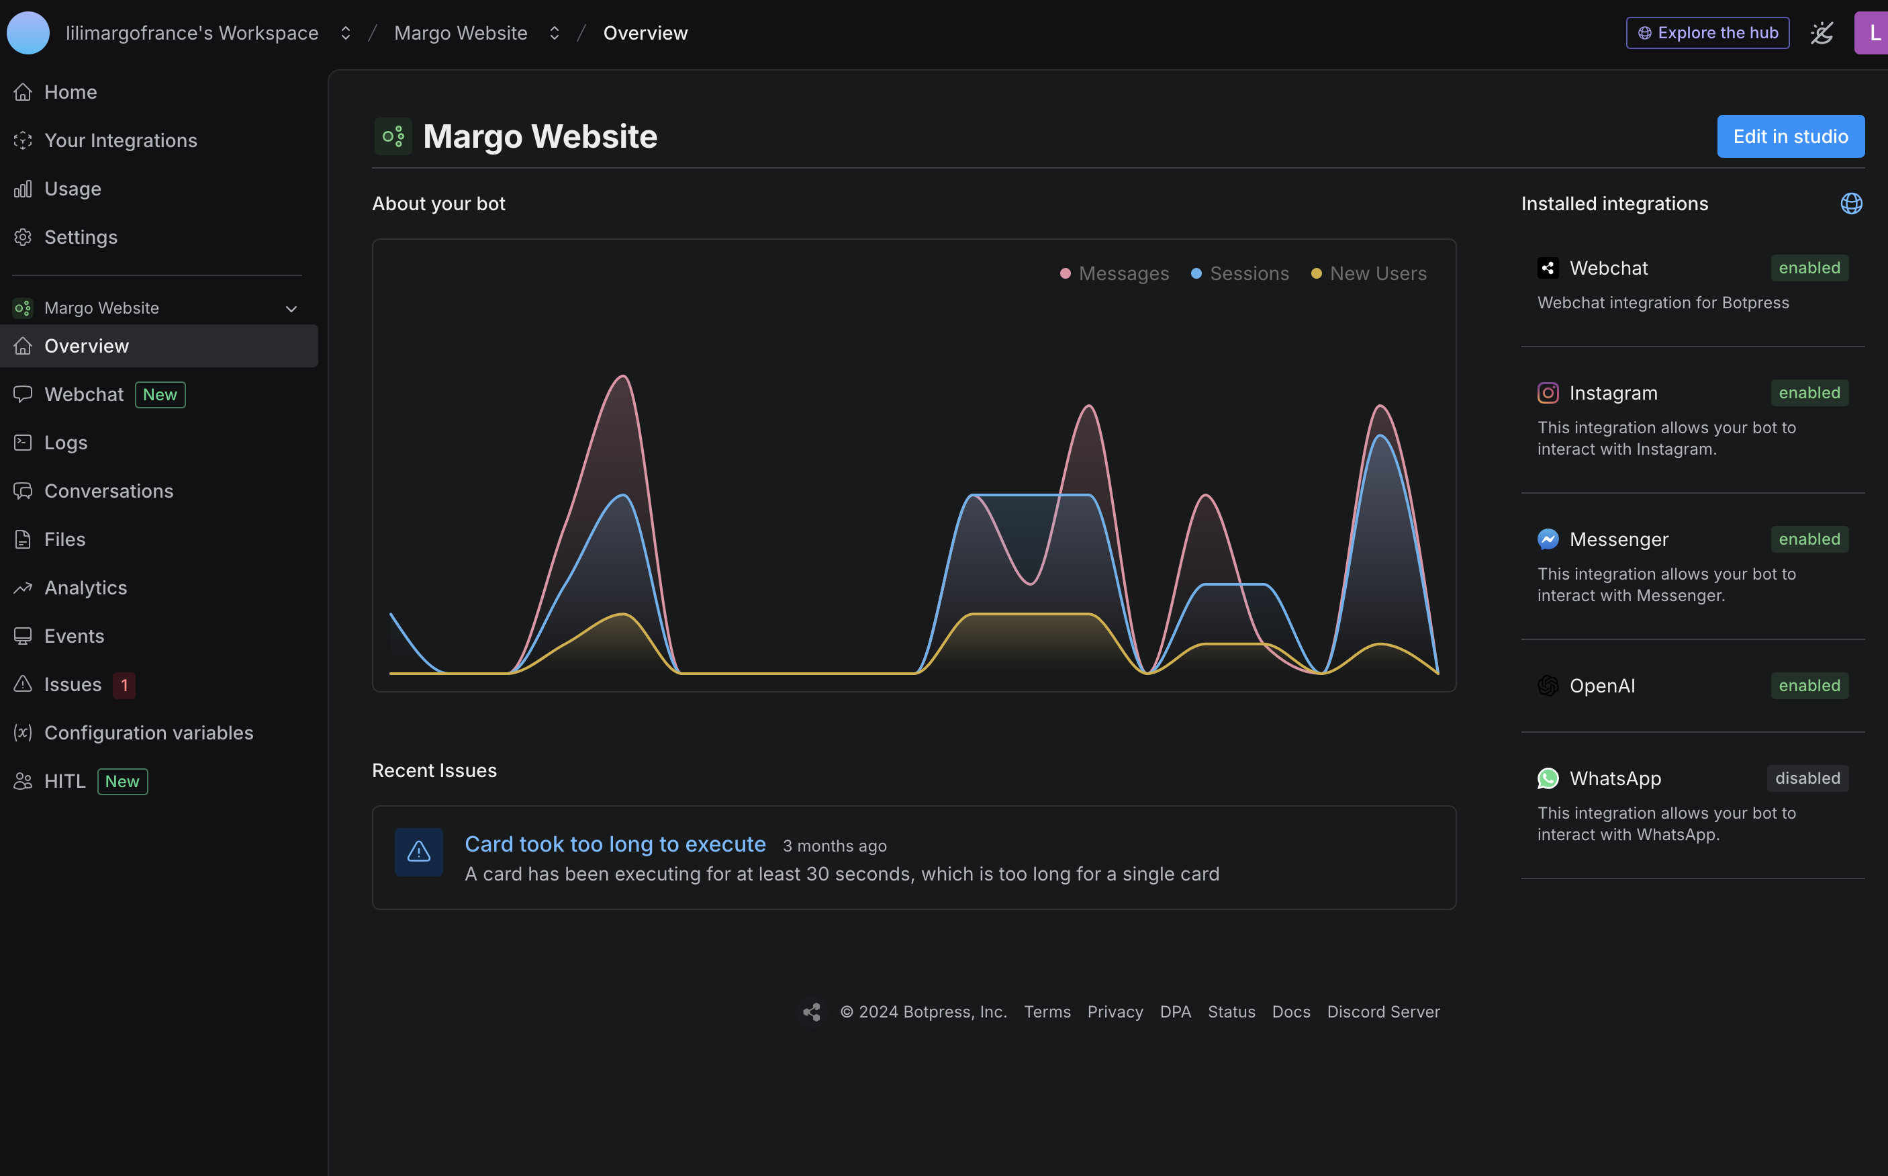Click the Events monitor icon
Image resolution: width=1888 pixels, height=1176 pixels.
point(23,636)
